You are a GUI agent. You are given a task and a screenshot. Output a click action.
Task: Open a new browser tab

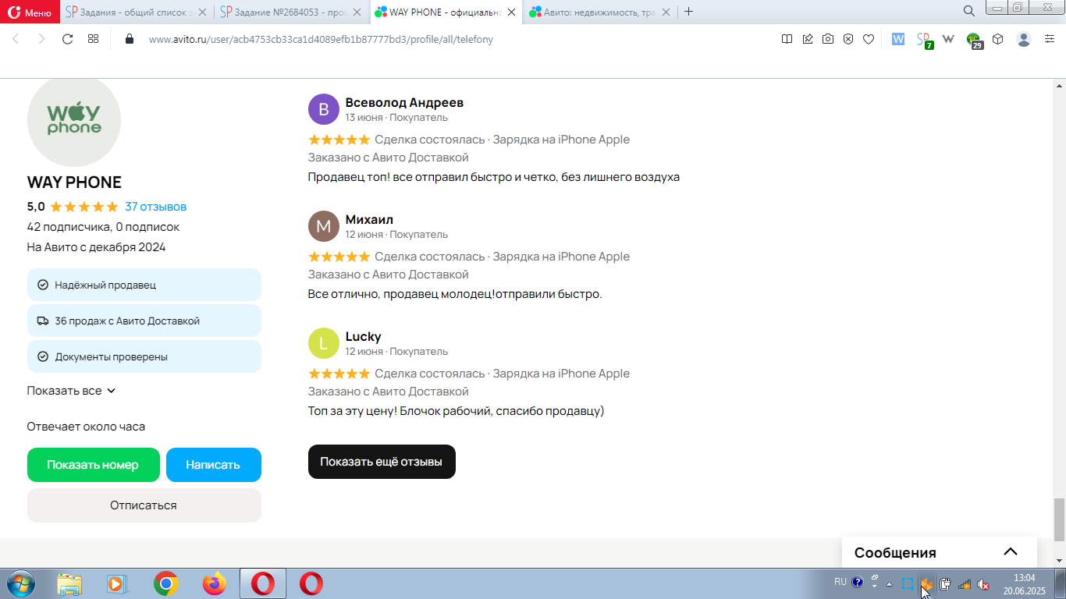tap(688, 12)
